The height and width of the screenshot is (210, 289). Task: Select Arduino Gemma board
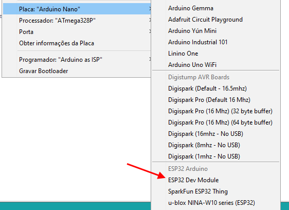[215, 8]
